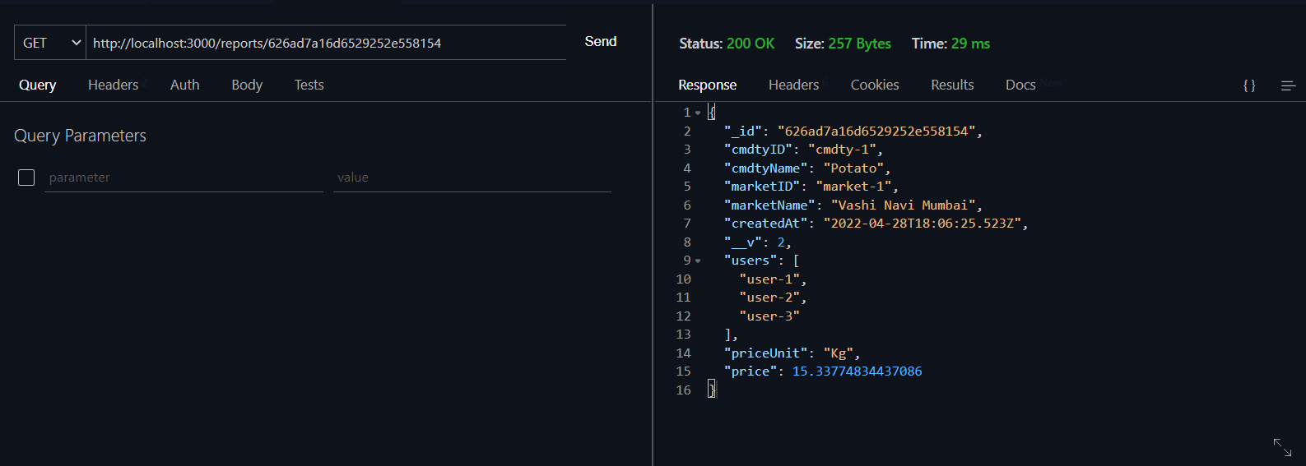The image size is (1306, 466).
Task: Select the Response tab
Action: 708,85
